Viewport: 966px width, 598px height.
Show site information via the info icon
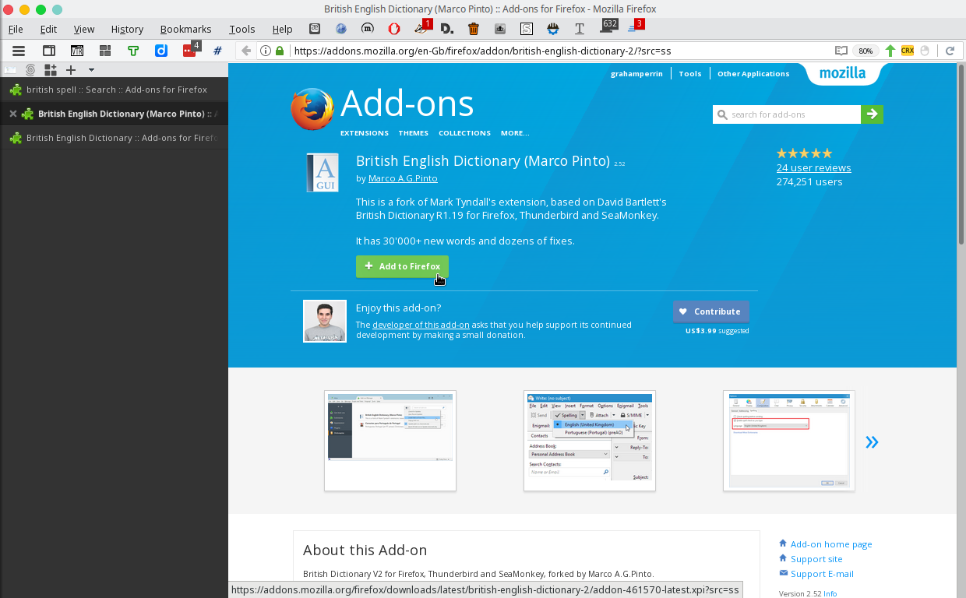(x=266, y=51)
